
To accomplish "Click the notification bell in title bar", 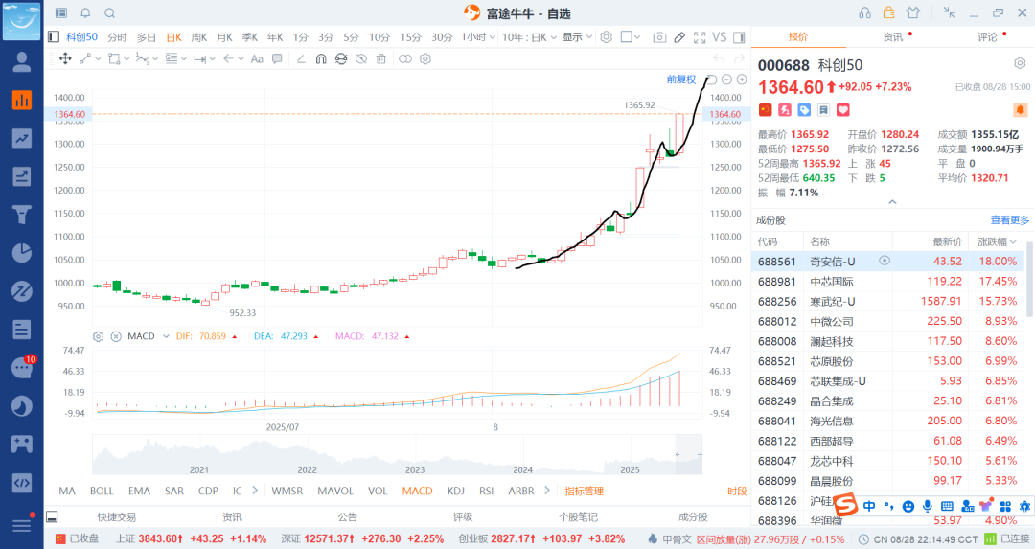I will (x=86, y=13).
